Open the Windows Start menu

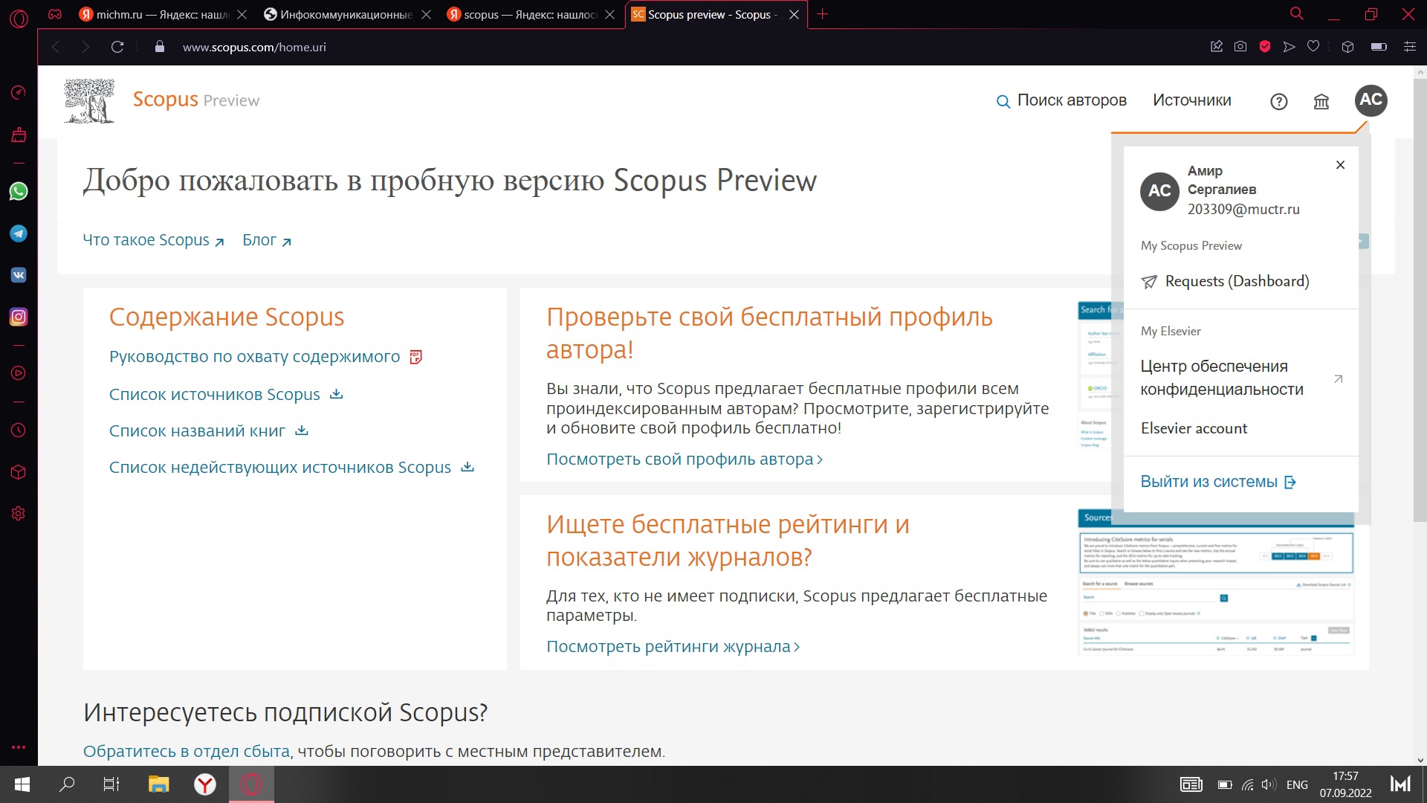tap(22, 784)
